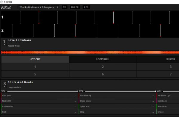The height and width of the screenshot is (117, 179).
Task: Toggle the REC panel button
Action: point(86,7)
